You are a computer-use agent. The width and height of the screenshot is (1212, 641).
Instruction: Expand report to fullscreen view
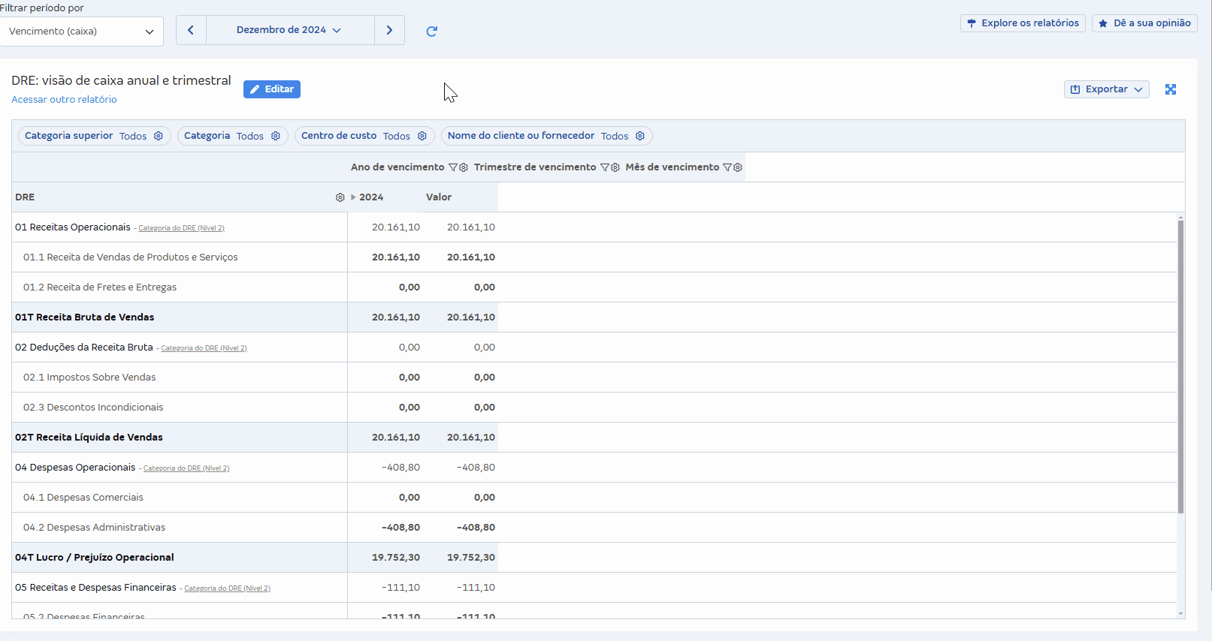click(x=1170, y=89)
